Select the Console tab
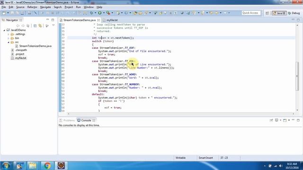Image resolution: width=303 pixels, height=170 pixels. [x=86, y=120]
